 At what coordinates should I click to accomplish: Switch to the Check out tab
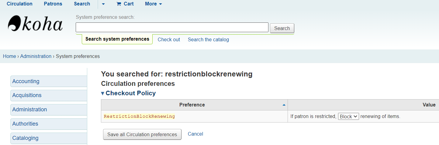click(x=169, y=40)
